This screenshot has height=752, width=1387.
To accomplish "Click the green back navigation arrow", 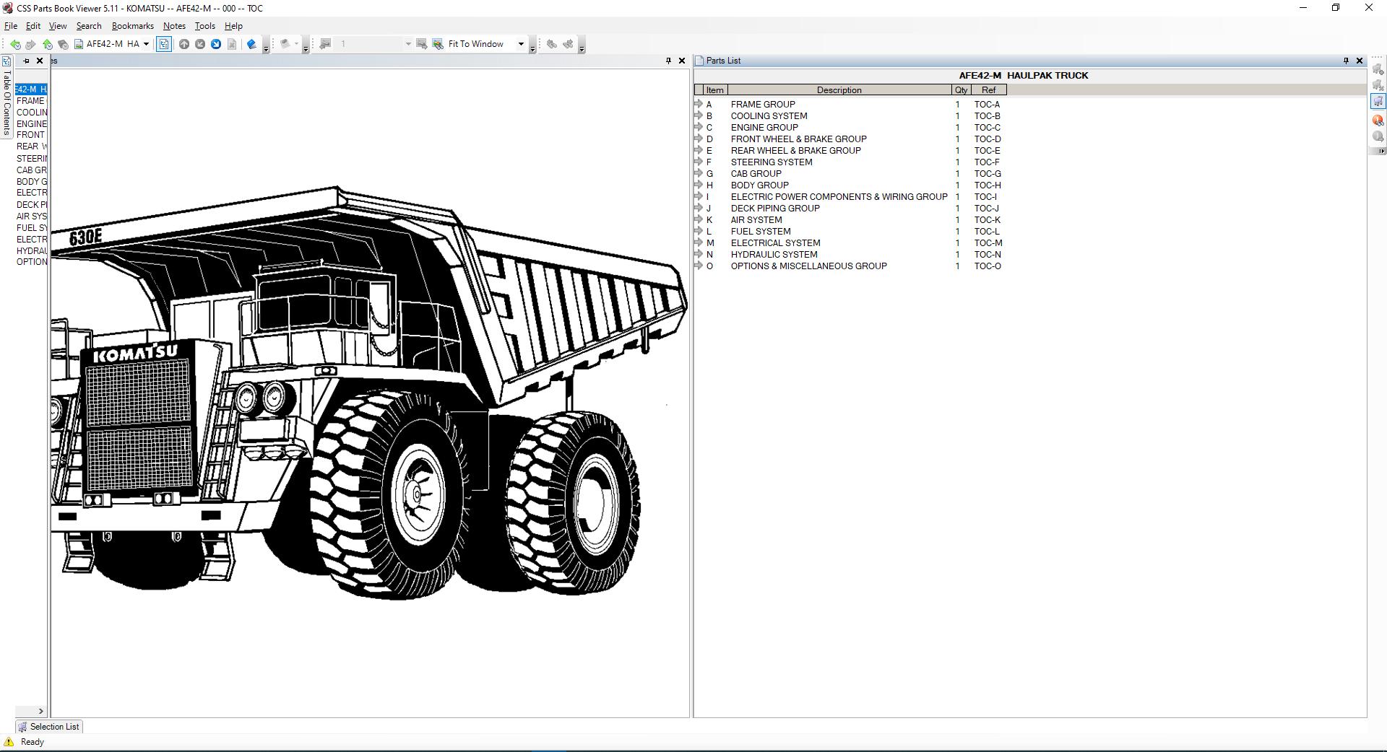I will (14, 44).
